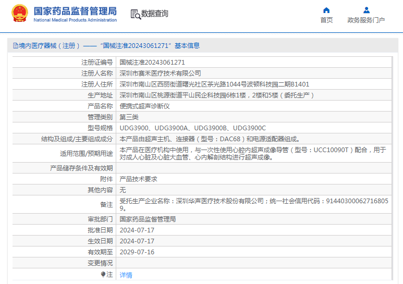Click the 生效日期 value 2024-07-17
The height and width of the screenshot is (284, 403).
[x=137, y=241]
